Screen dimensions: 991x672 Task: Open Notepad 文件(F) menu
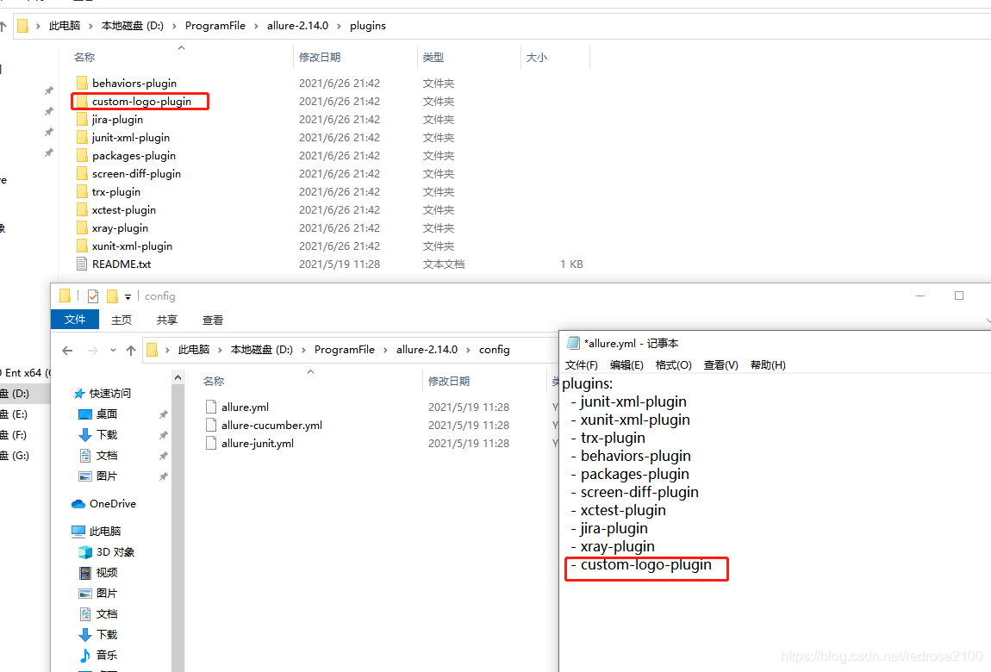tap(582, 365)
